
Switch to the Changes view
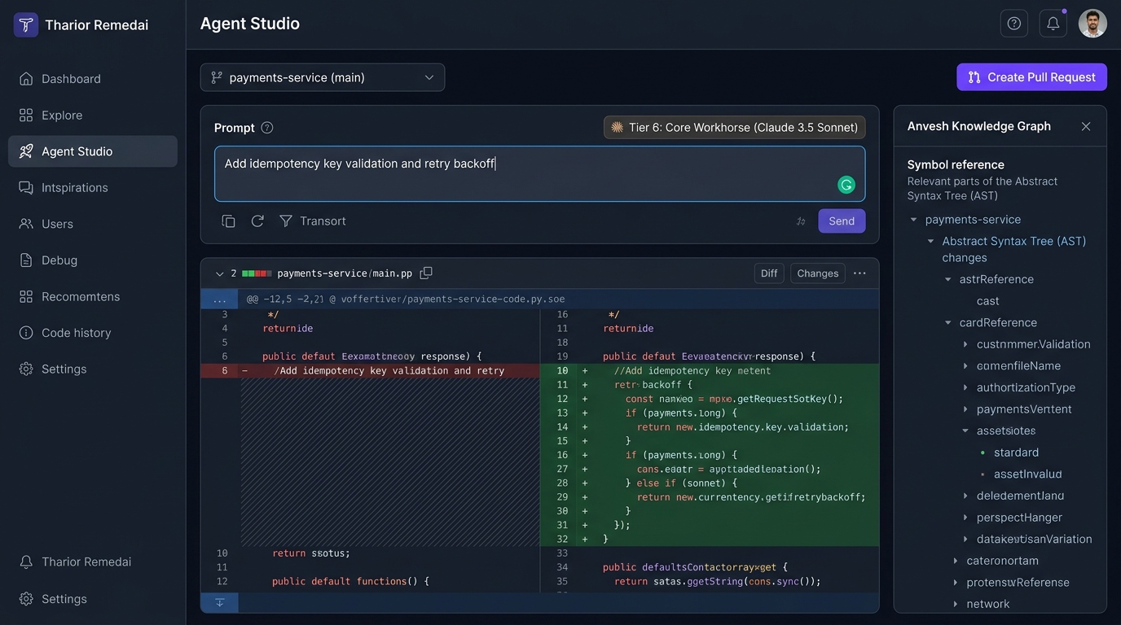pos(817,273)
